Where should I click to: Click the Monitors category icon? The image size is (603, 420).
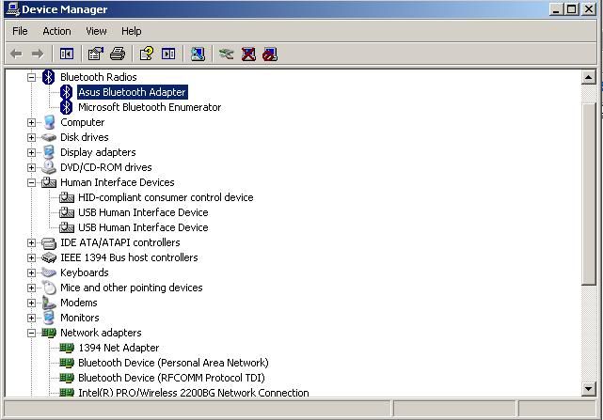click(49, 318)
